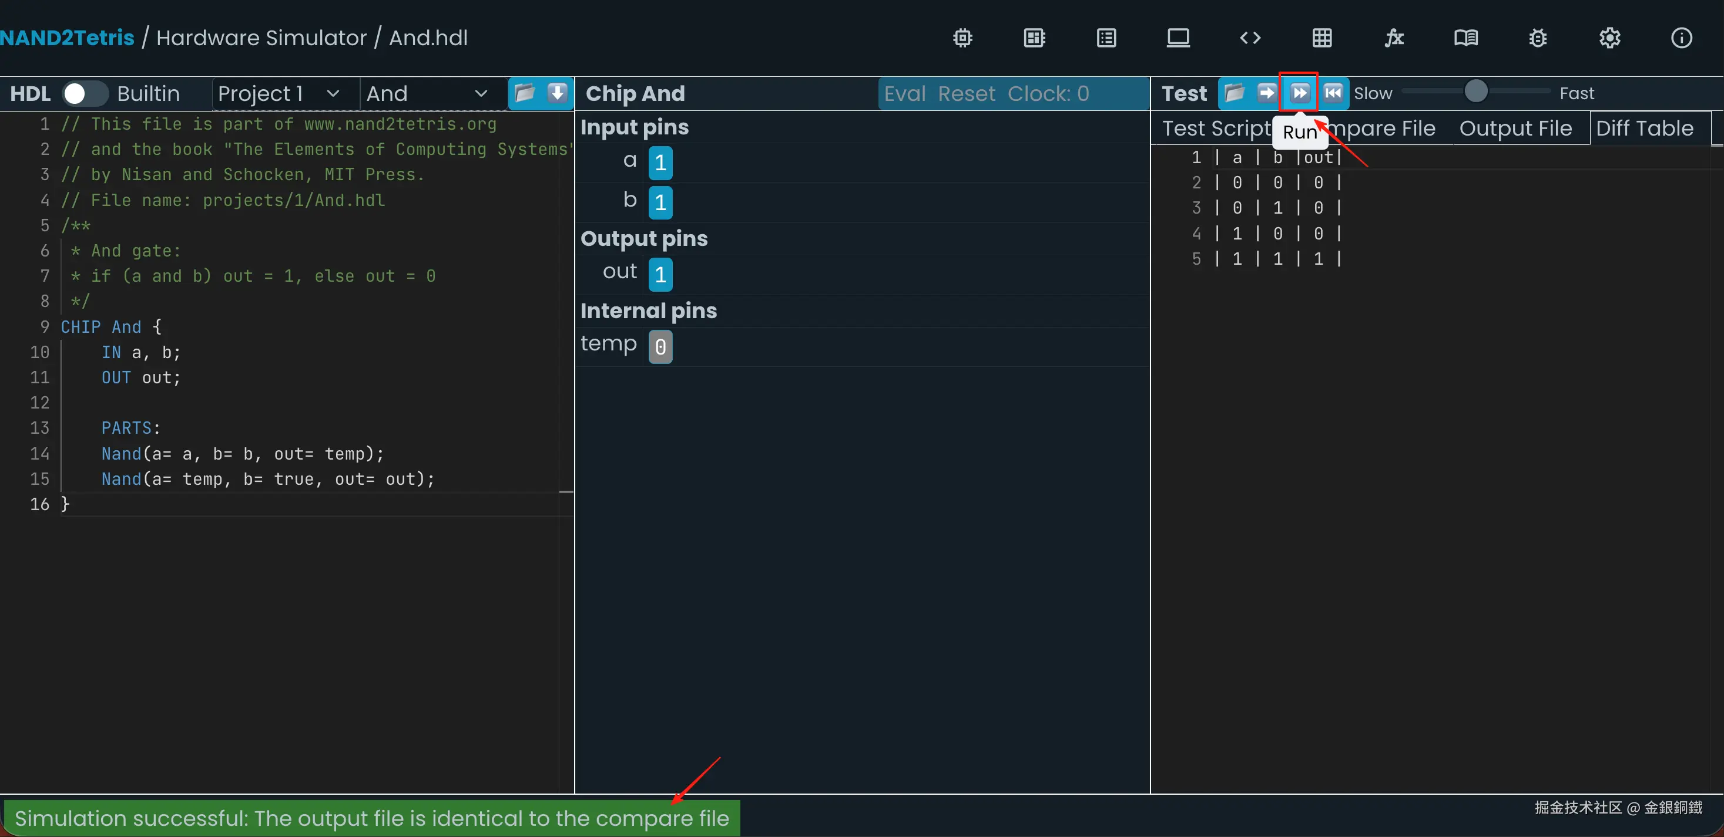Step the test with arrow button

tap(1266, 93)
